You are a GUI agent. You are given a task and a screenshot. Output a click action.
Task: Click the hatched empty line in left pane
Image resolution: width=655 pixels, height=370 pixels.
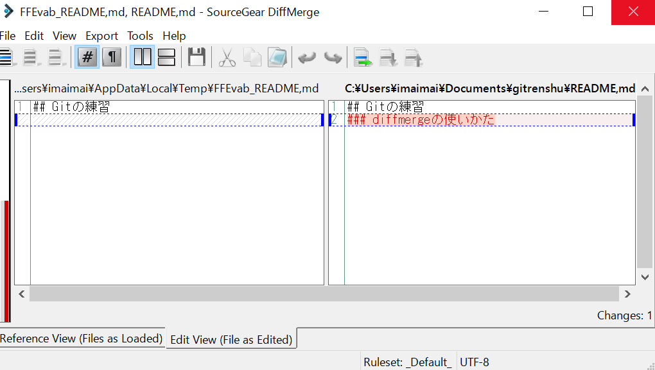pos(177,120)
